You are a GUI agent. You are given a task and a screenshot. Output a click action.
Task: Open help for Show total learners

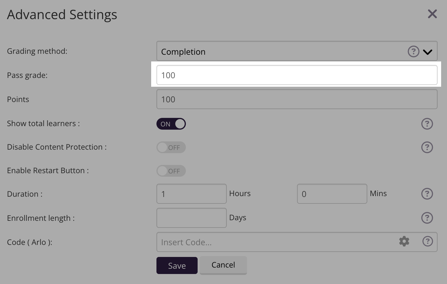[x=427, y=124]
